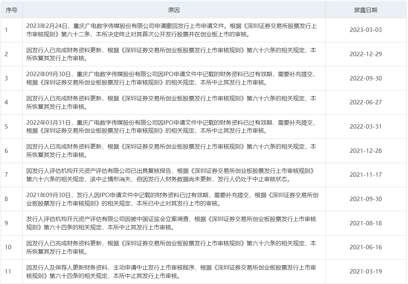Image resolution: width=408 pixels, height=284 pixels.
Task: Click the date cell 2022-06-27
Action: (365, 103)
